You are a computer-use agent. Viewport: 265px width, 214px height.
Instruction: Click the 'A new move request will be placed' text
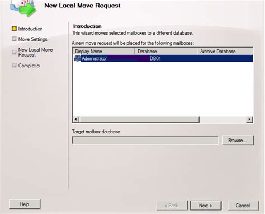pos(133,43)
